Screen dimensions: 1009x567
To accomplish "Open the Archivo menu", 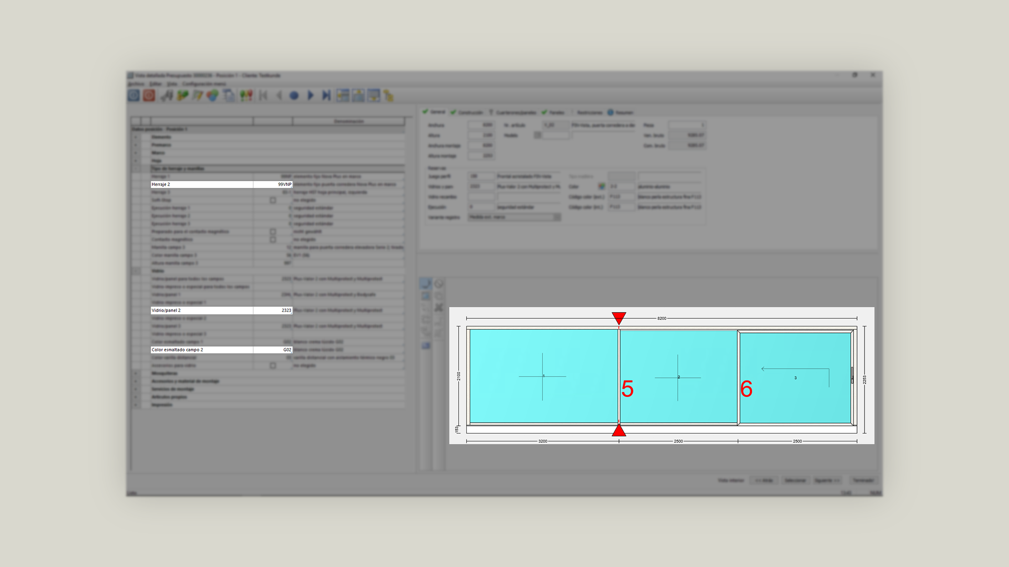I will [136, 84].
